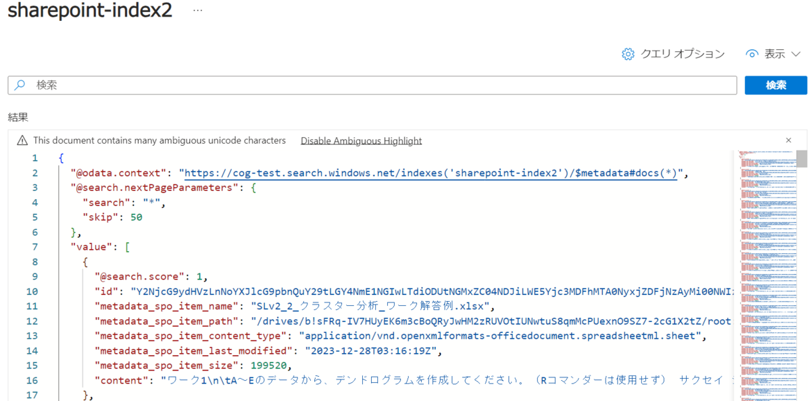Click the 結果 results heading

[x=18, y=117]
